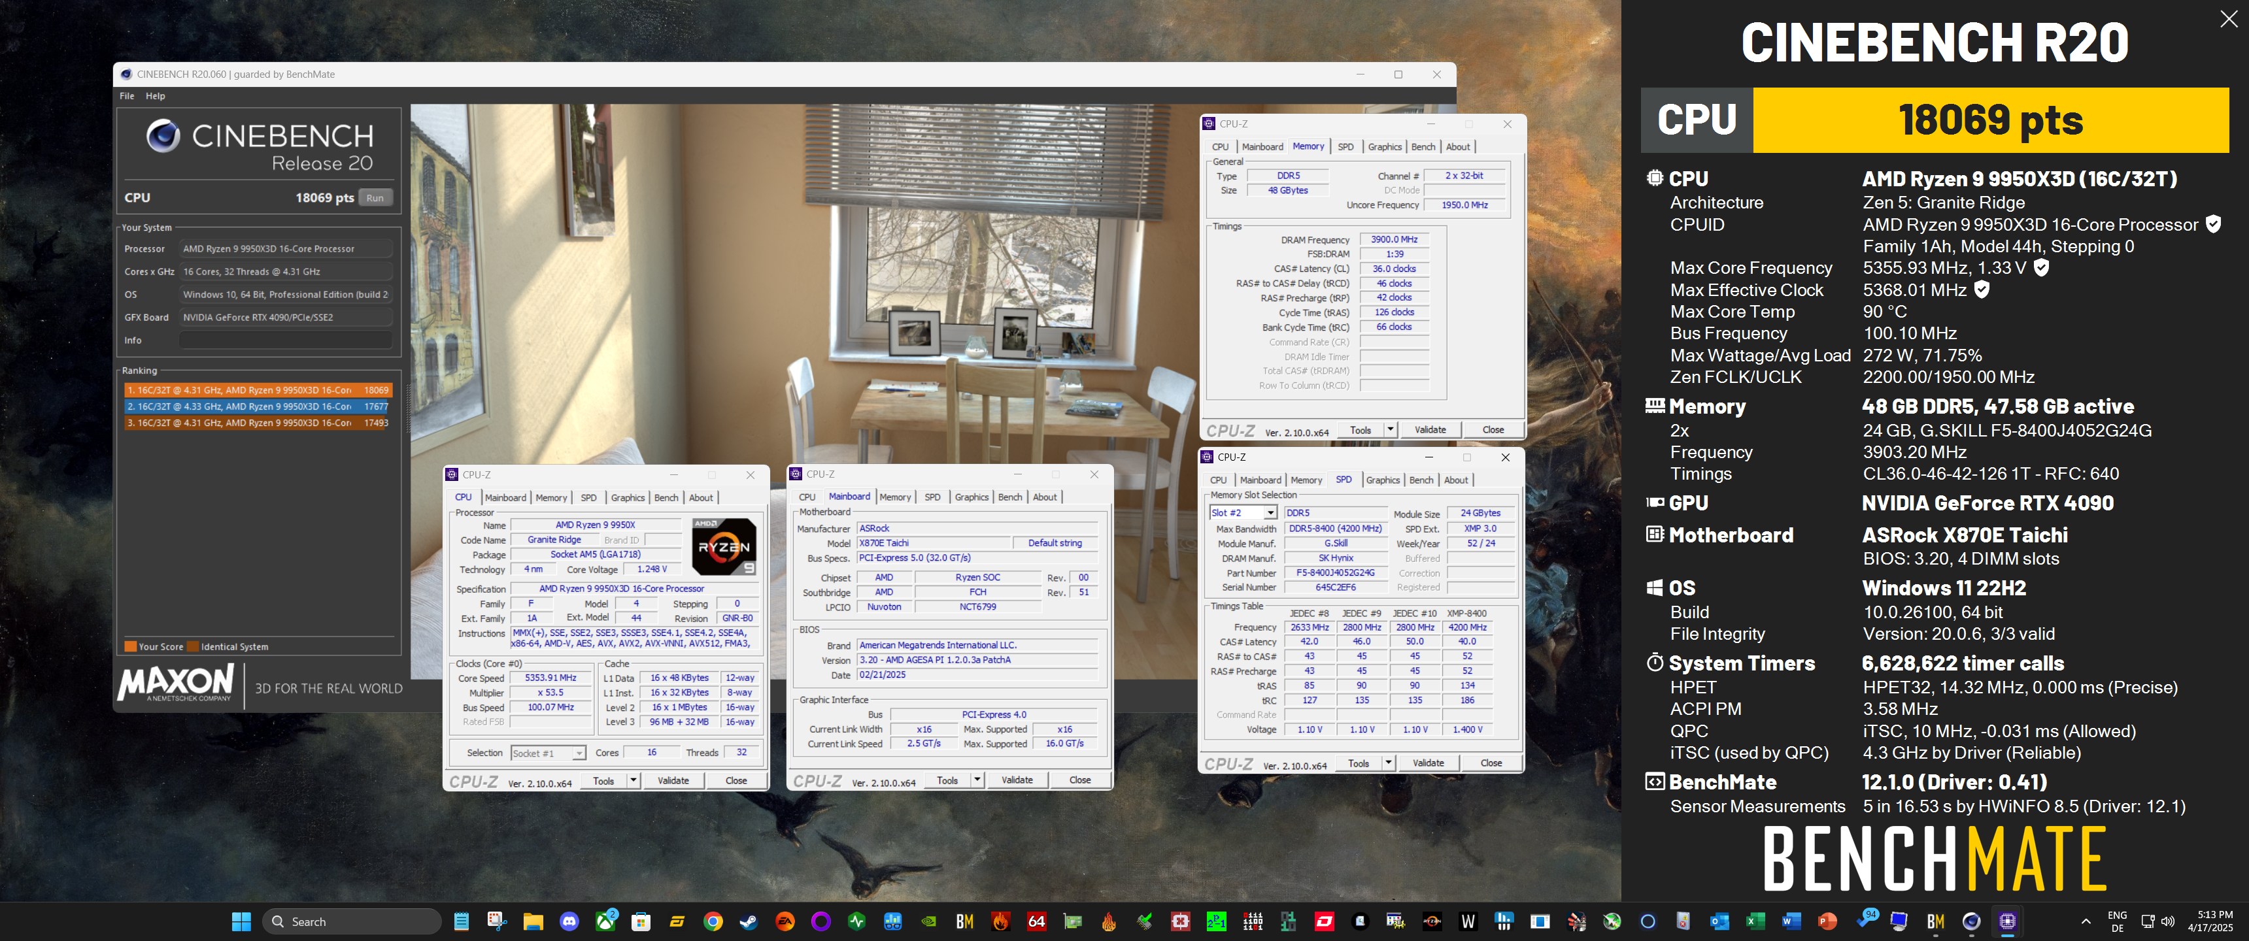Open Excel from the taskbar
2249x941 pixels.
(1755, 921)
